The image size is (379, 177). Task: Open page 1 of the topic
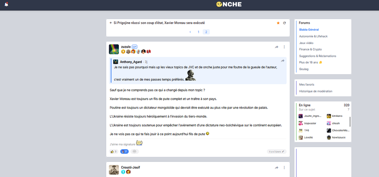[198, 32]
